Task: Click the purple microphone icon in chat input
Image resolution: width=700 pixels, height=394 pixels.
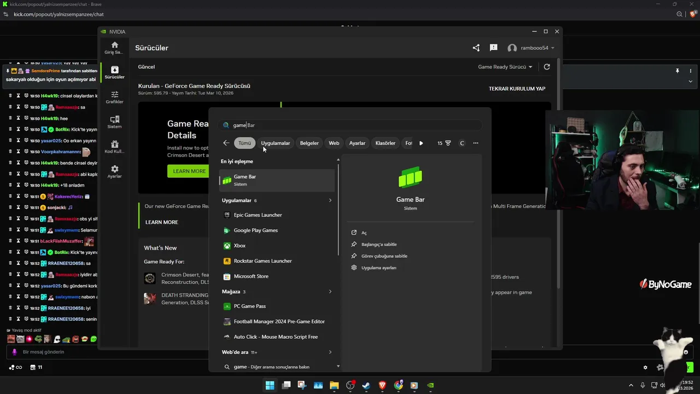Action: (x=15, y=352)
